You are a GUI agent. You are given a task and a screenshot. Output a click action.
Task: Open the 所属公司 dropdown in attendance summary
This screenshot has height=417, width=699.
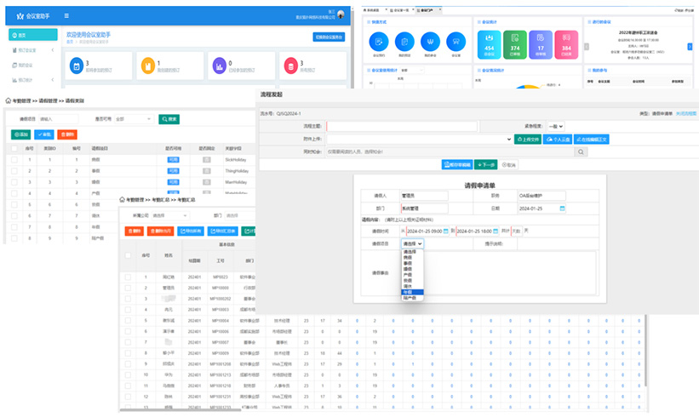pyautogui.click(x=170, y=215)
